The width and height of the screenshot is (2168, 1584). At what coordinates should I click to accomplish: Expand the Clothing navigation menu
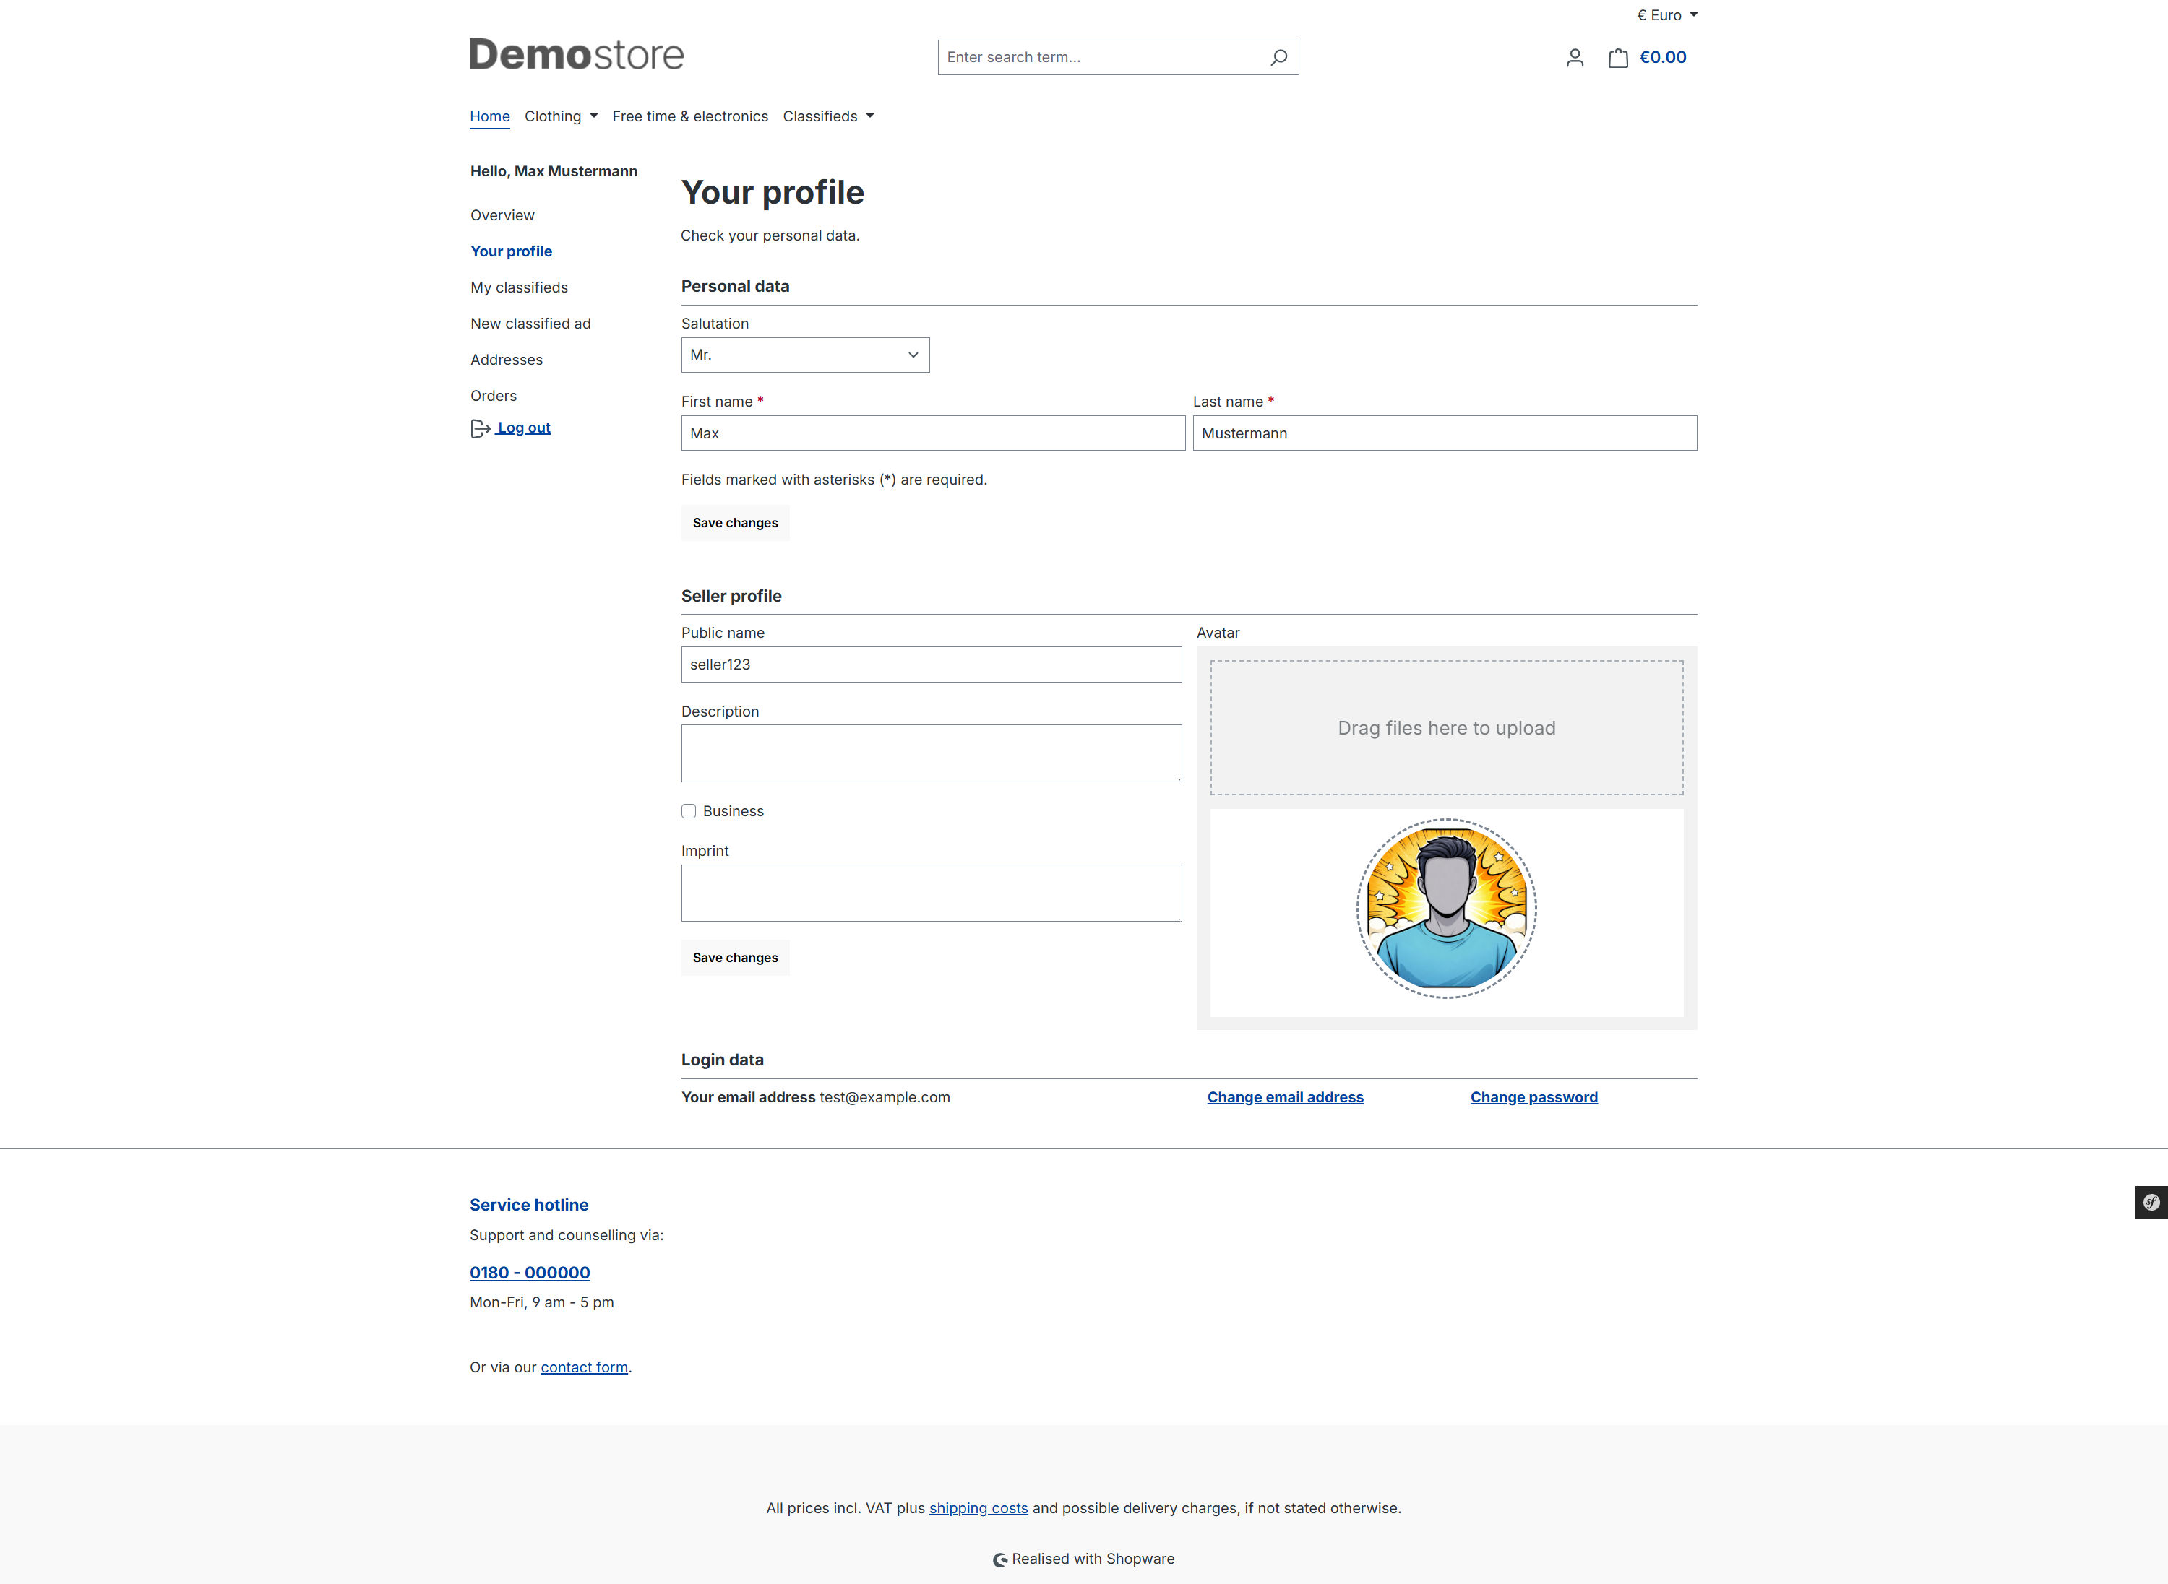click(562, 116)
